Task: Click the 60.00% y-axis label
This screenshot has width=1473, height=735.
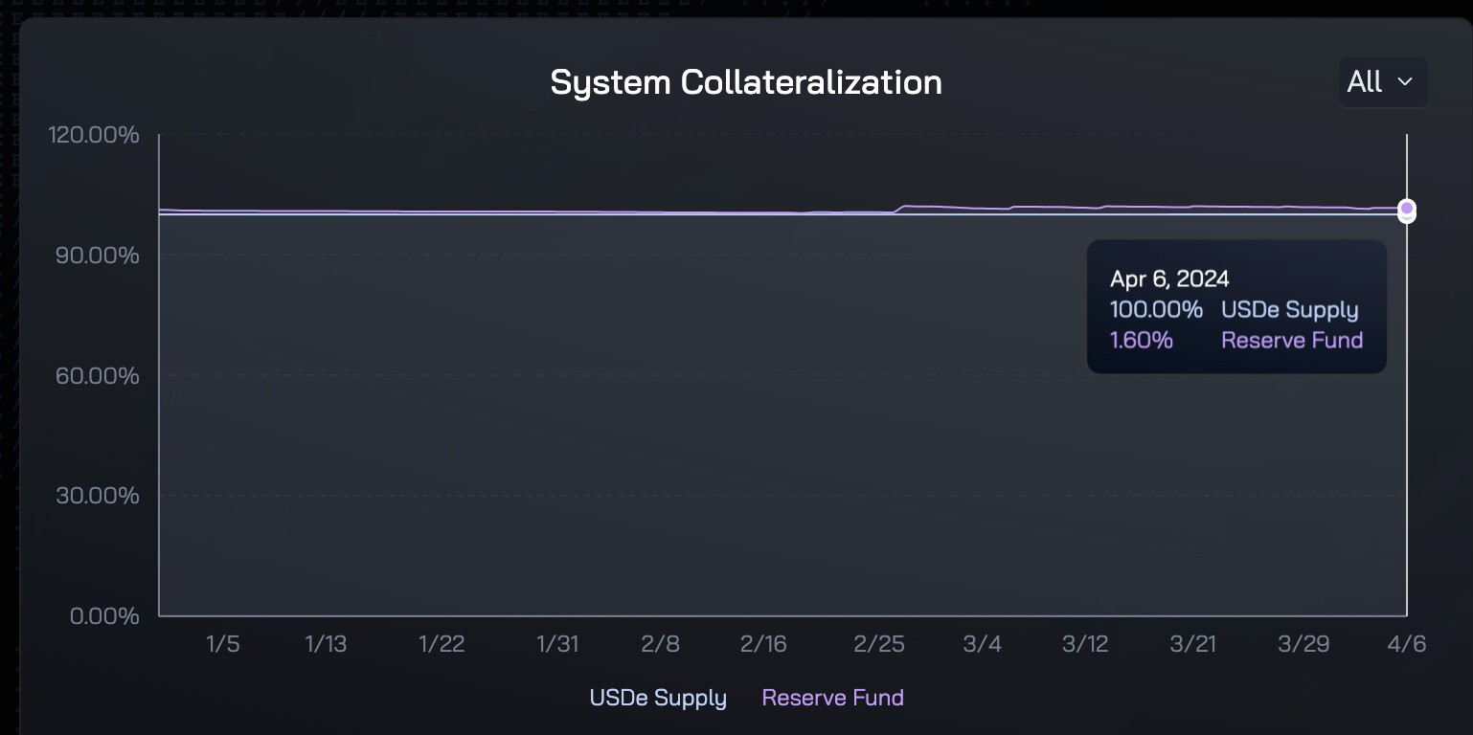Action: [x=98, y=375]
